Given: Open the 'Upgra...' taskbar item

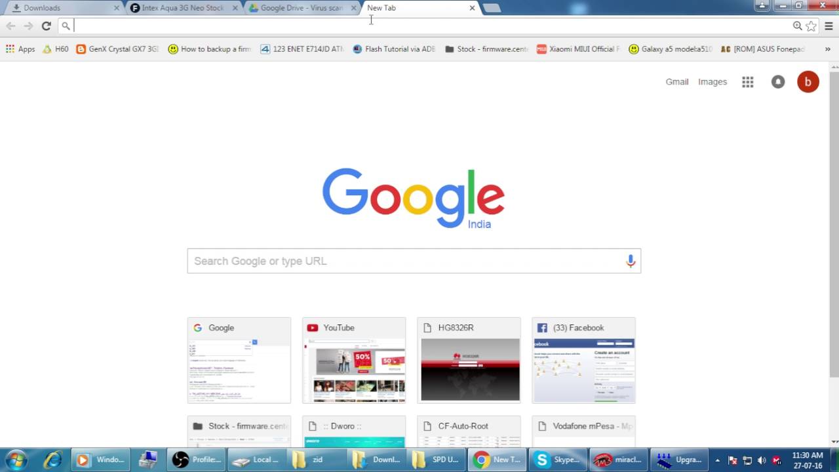Looking at the screenshot, I should pos(678,460).
